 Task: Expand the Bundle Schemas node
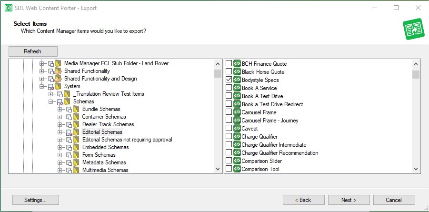tap(60, 109)
